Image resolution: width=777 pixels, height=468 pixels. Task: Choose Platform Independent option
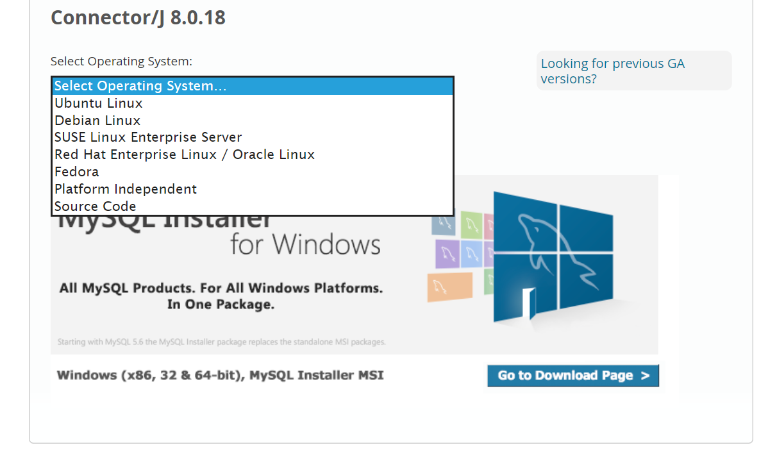pos(252,189)
